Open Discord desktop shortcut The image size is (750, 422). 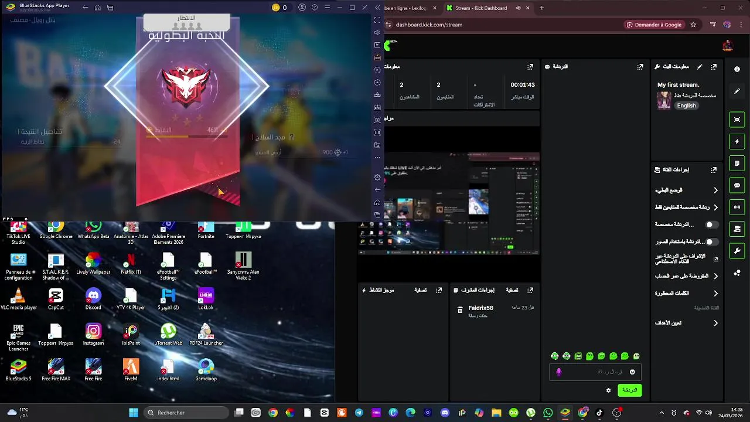pos(93,299)
